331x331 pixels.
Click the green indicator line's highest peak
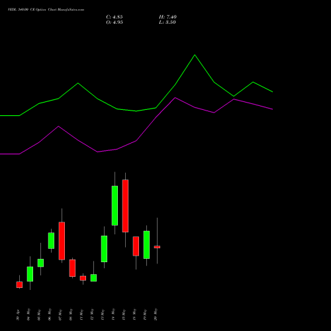pos(195,55)
